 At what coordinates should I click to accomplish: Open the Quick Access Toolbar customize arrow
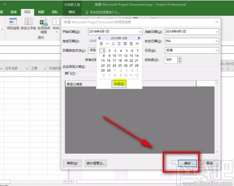pyautogui.click(x=5, y=4)
